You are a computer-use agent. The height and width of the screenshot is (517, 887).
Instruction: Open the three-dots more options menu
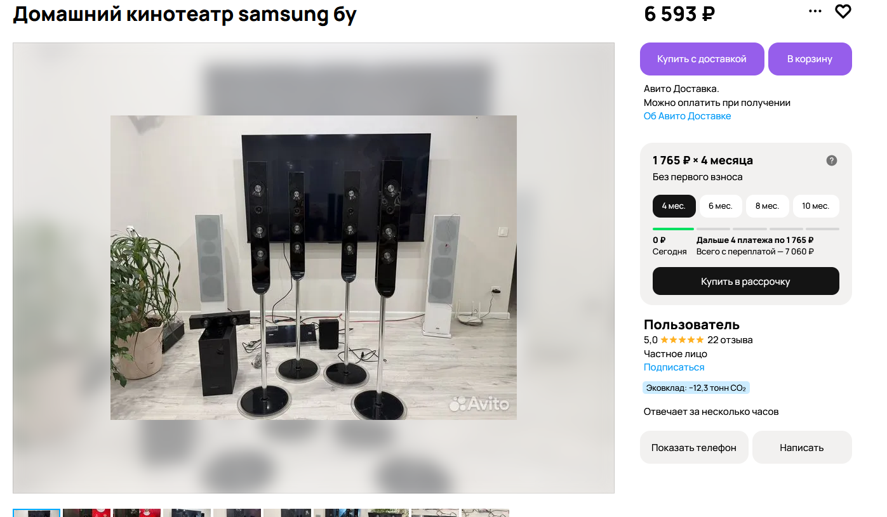(x=815, y=11)
